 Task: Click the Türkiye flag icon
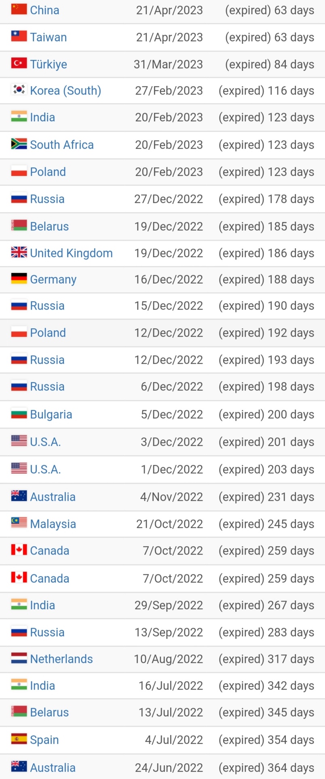pyautogui.click(x=19, y=63)
